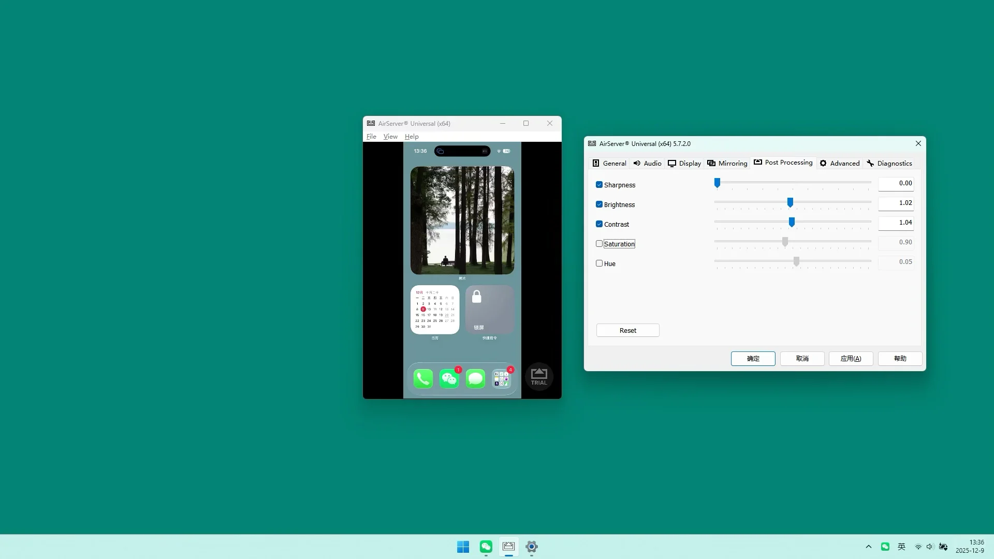Tap the Messages icon in the mirrored dock
994x559 pixels.
(476, 378)
